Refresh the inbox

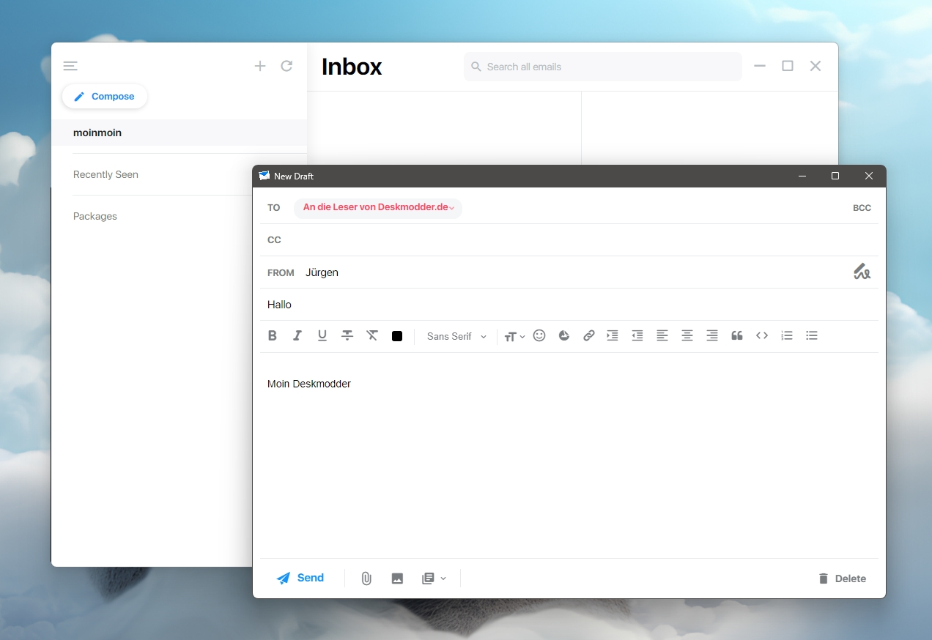[x=286, y=66]
